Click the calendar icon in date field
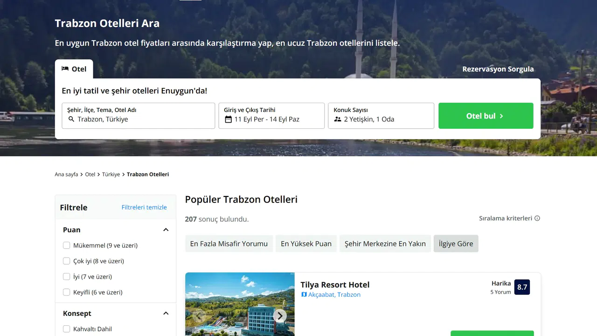The width and height of the screenshot is (597, 336). pos(228,119)
